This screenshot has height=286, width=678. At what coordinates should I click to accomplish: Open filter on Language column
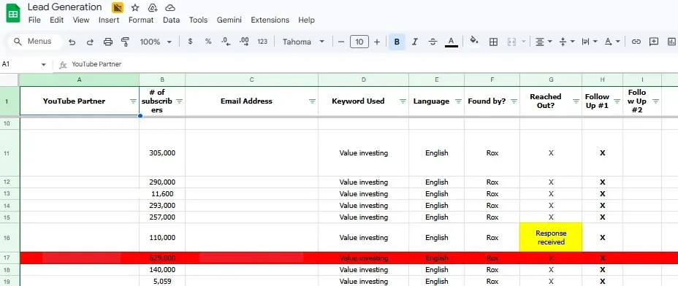click(458, 101)
